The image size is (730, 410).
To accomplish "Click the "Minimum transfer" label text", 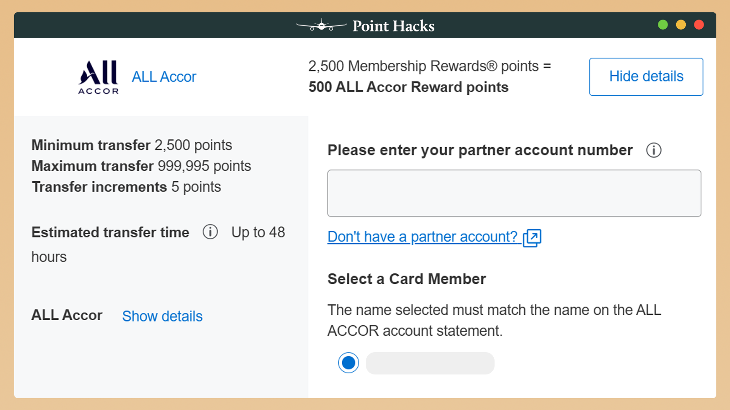I will click(91, 145).
